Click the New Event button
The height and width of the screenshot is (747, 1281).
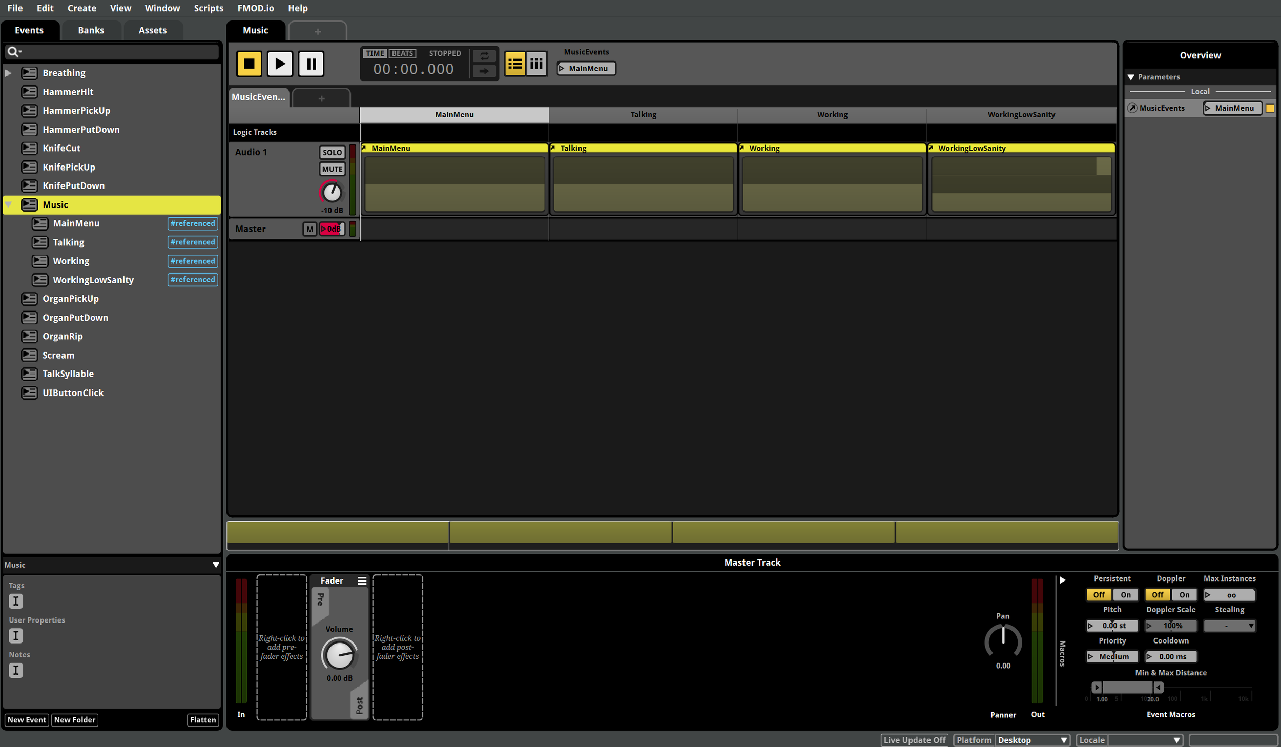tap(27, 720)
